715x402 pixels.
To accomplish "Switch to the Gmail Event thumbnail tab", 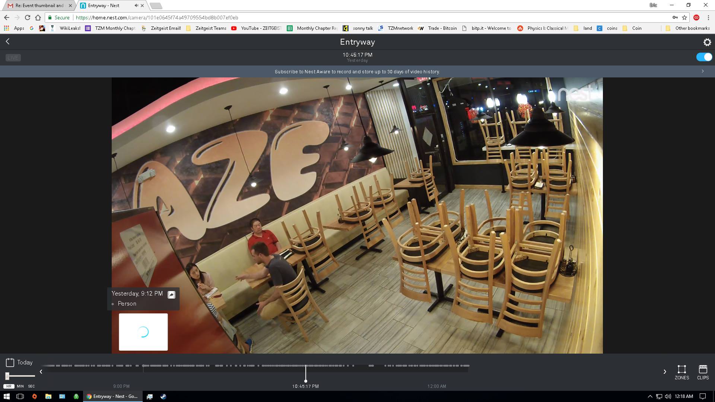I will 39,6.
